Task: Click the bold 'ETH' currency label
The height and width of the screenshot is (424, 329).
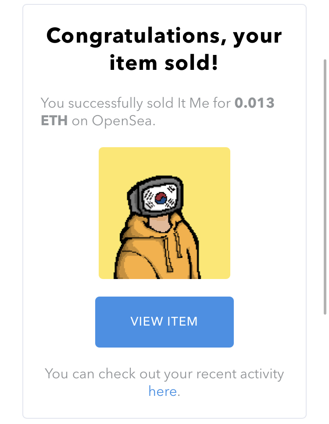Action: (54, 121)
